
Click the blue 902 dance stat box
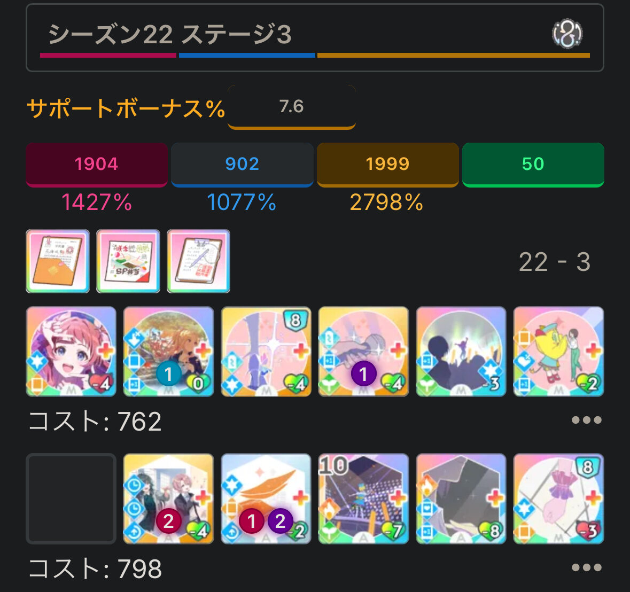242,164
